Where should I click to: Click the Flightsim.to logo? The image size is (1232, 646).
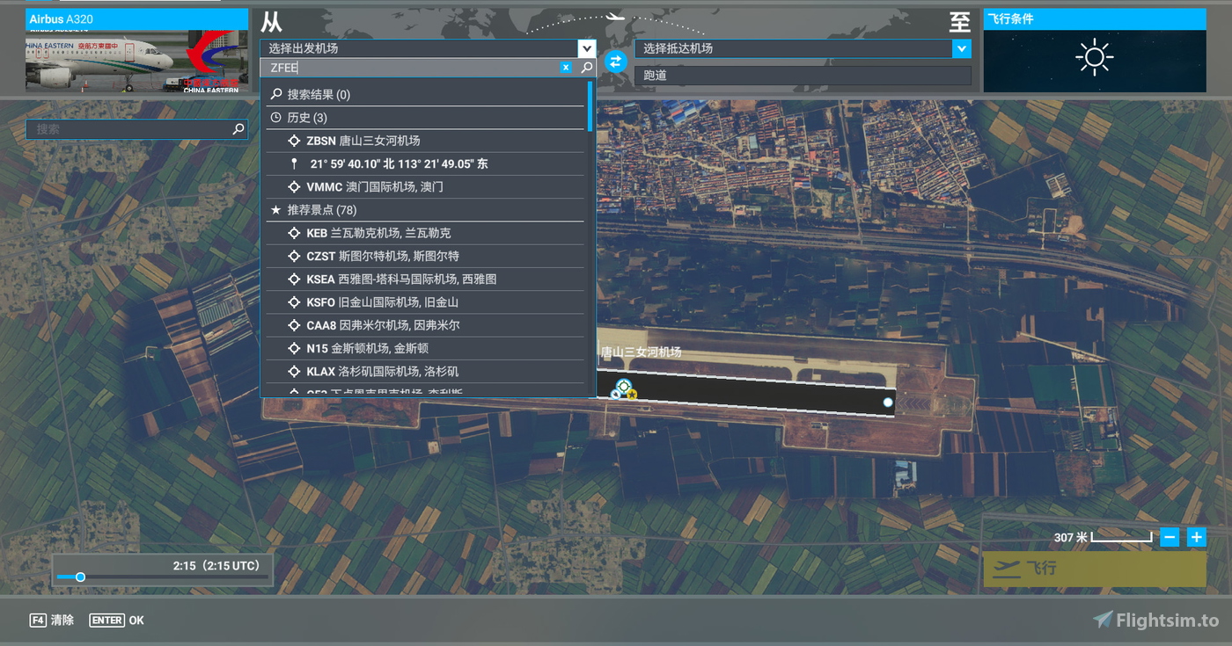[x=1158, y=619]
